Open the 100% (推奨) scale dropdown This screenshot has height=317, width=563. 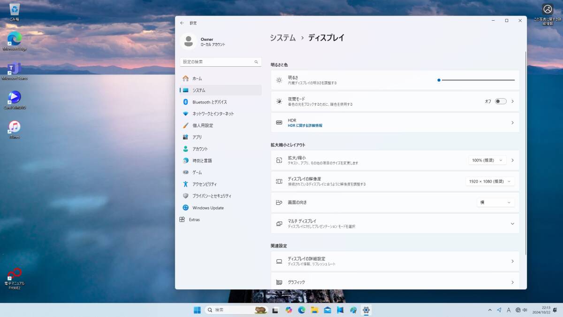(487, 160)
